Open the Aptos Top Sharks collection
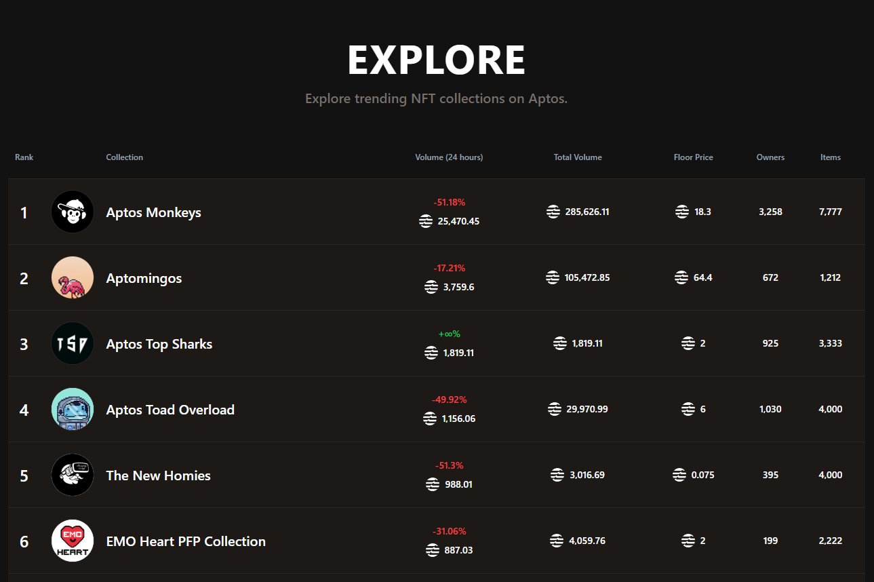 (x=159, y=344)
